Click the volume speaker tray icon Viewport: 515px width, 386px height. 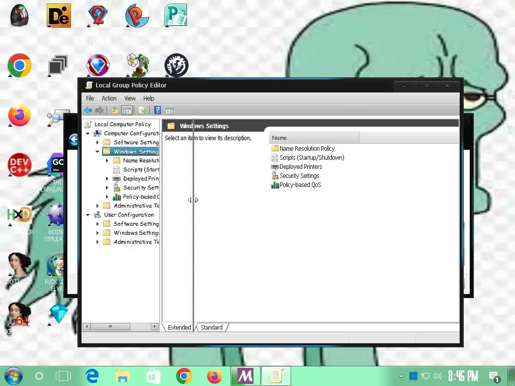tap(438, 376)
